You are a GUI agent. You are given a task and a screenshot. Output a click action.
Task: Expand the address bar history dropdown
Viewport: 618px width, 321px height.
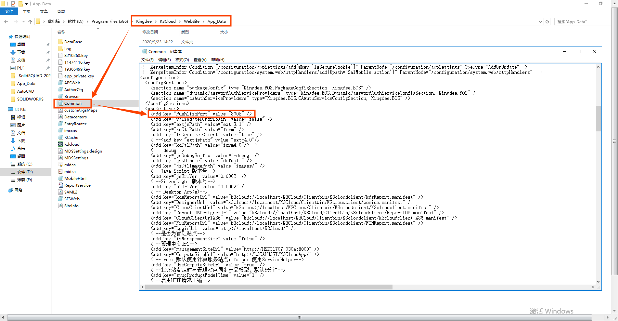click(541, 21)
